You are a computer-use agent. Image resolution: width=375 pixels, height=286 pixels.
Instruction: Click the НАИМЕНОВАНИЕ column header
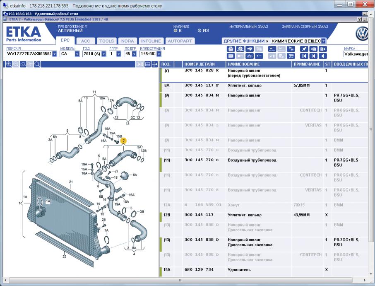point(259,64)
